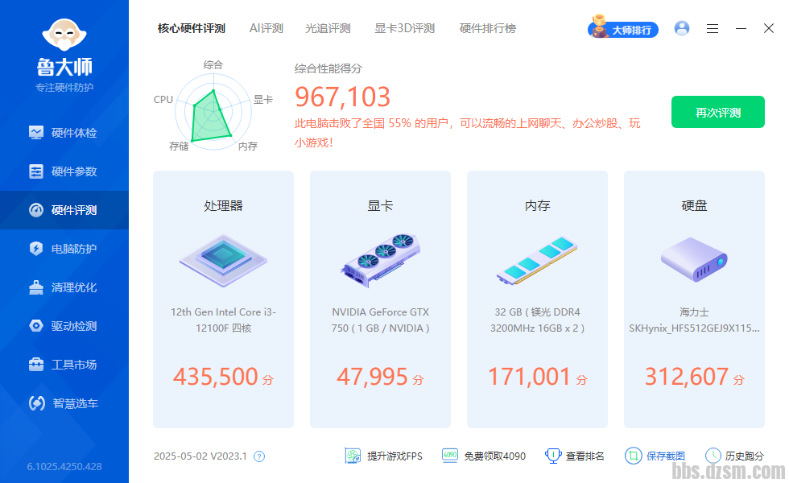This screenshot has width=789, height=483.
Task: Open the hamburger main menu
Action: coord(713,29)
